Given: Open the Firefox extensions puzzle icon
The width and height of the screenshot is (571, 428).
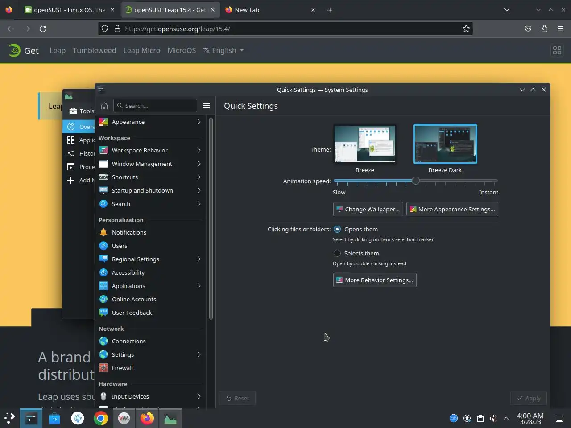Looking at the screenshot, I should click(544, 29).
